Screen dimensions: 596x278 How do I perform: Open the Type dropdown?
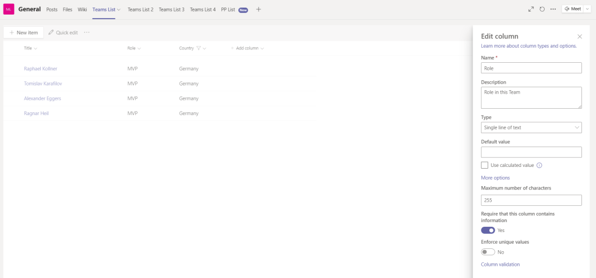point(531,127)
